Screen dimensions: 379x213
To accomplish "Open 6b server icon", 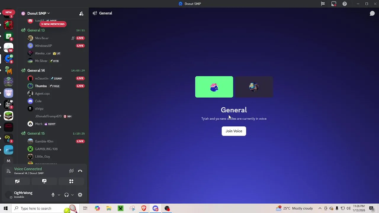I will pos(9,138).
